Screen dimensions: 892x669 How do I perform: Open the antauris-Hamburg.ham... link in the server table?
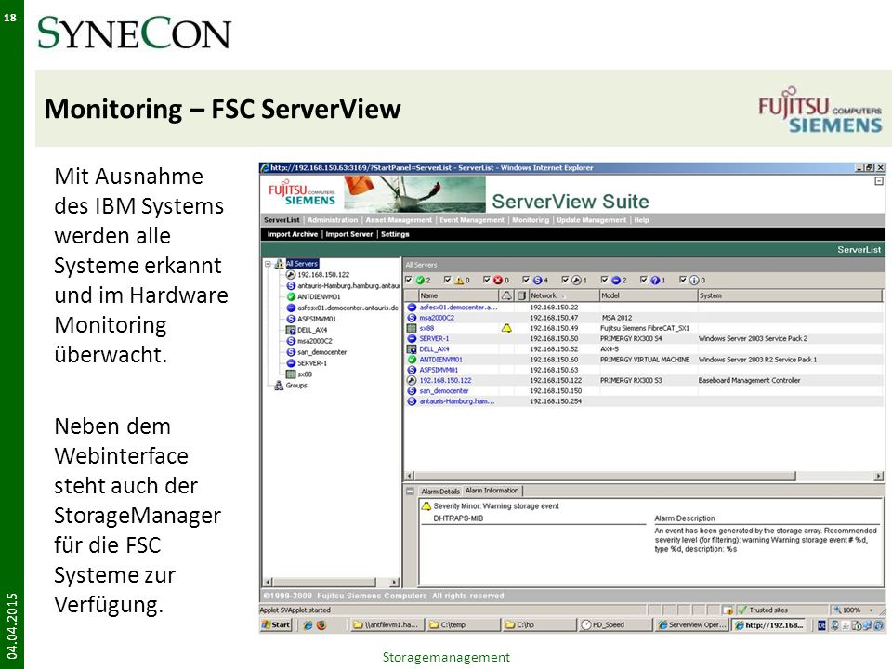click(x=457, y=401)
